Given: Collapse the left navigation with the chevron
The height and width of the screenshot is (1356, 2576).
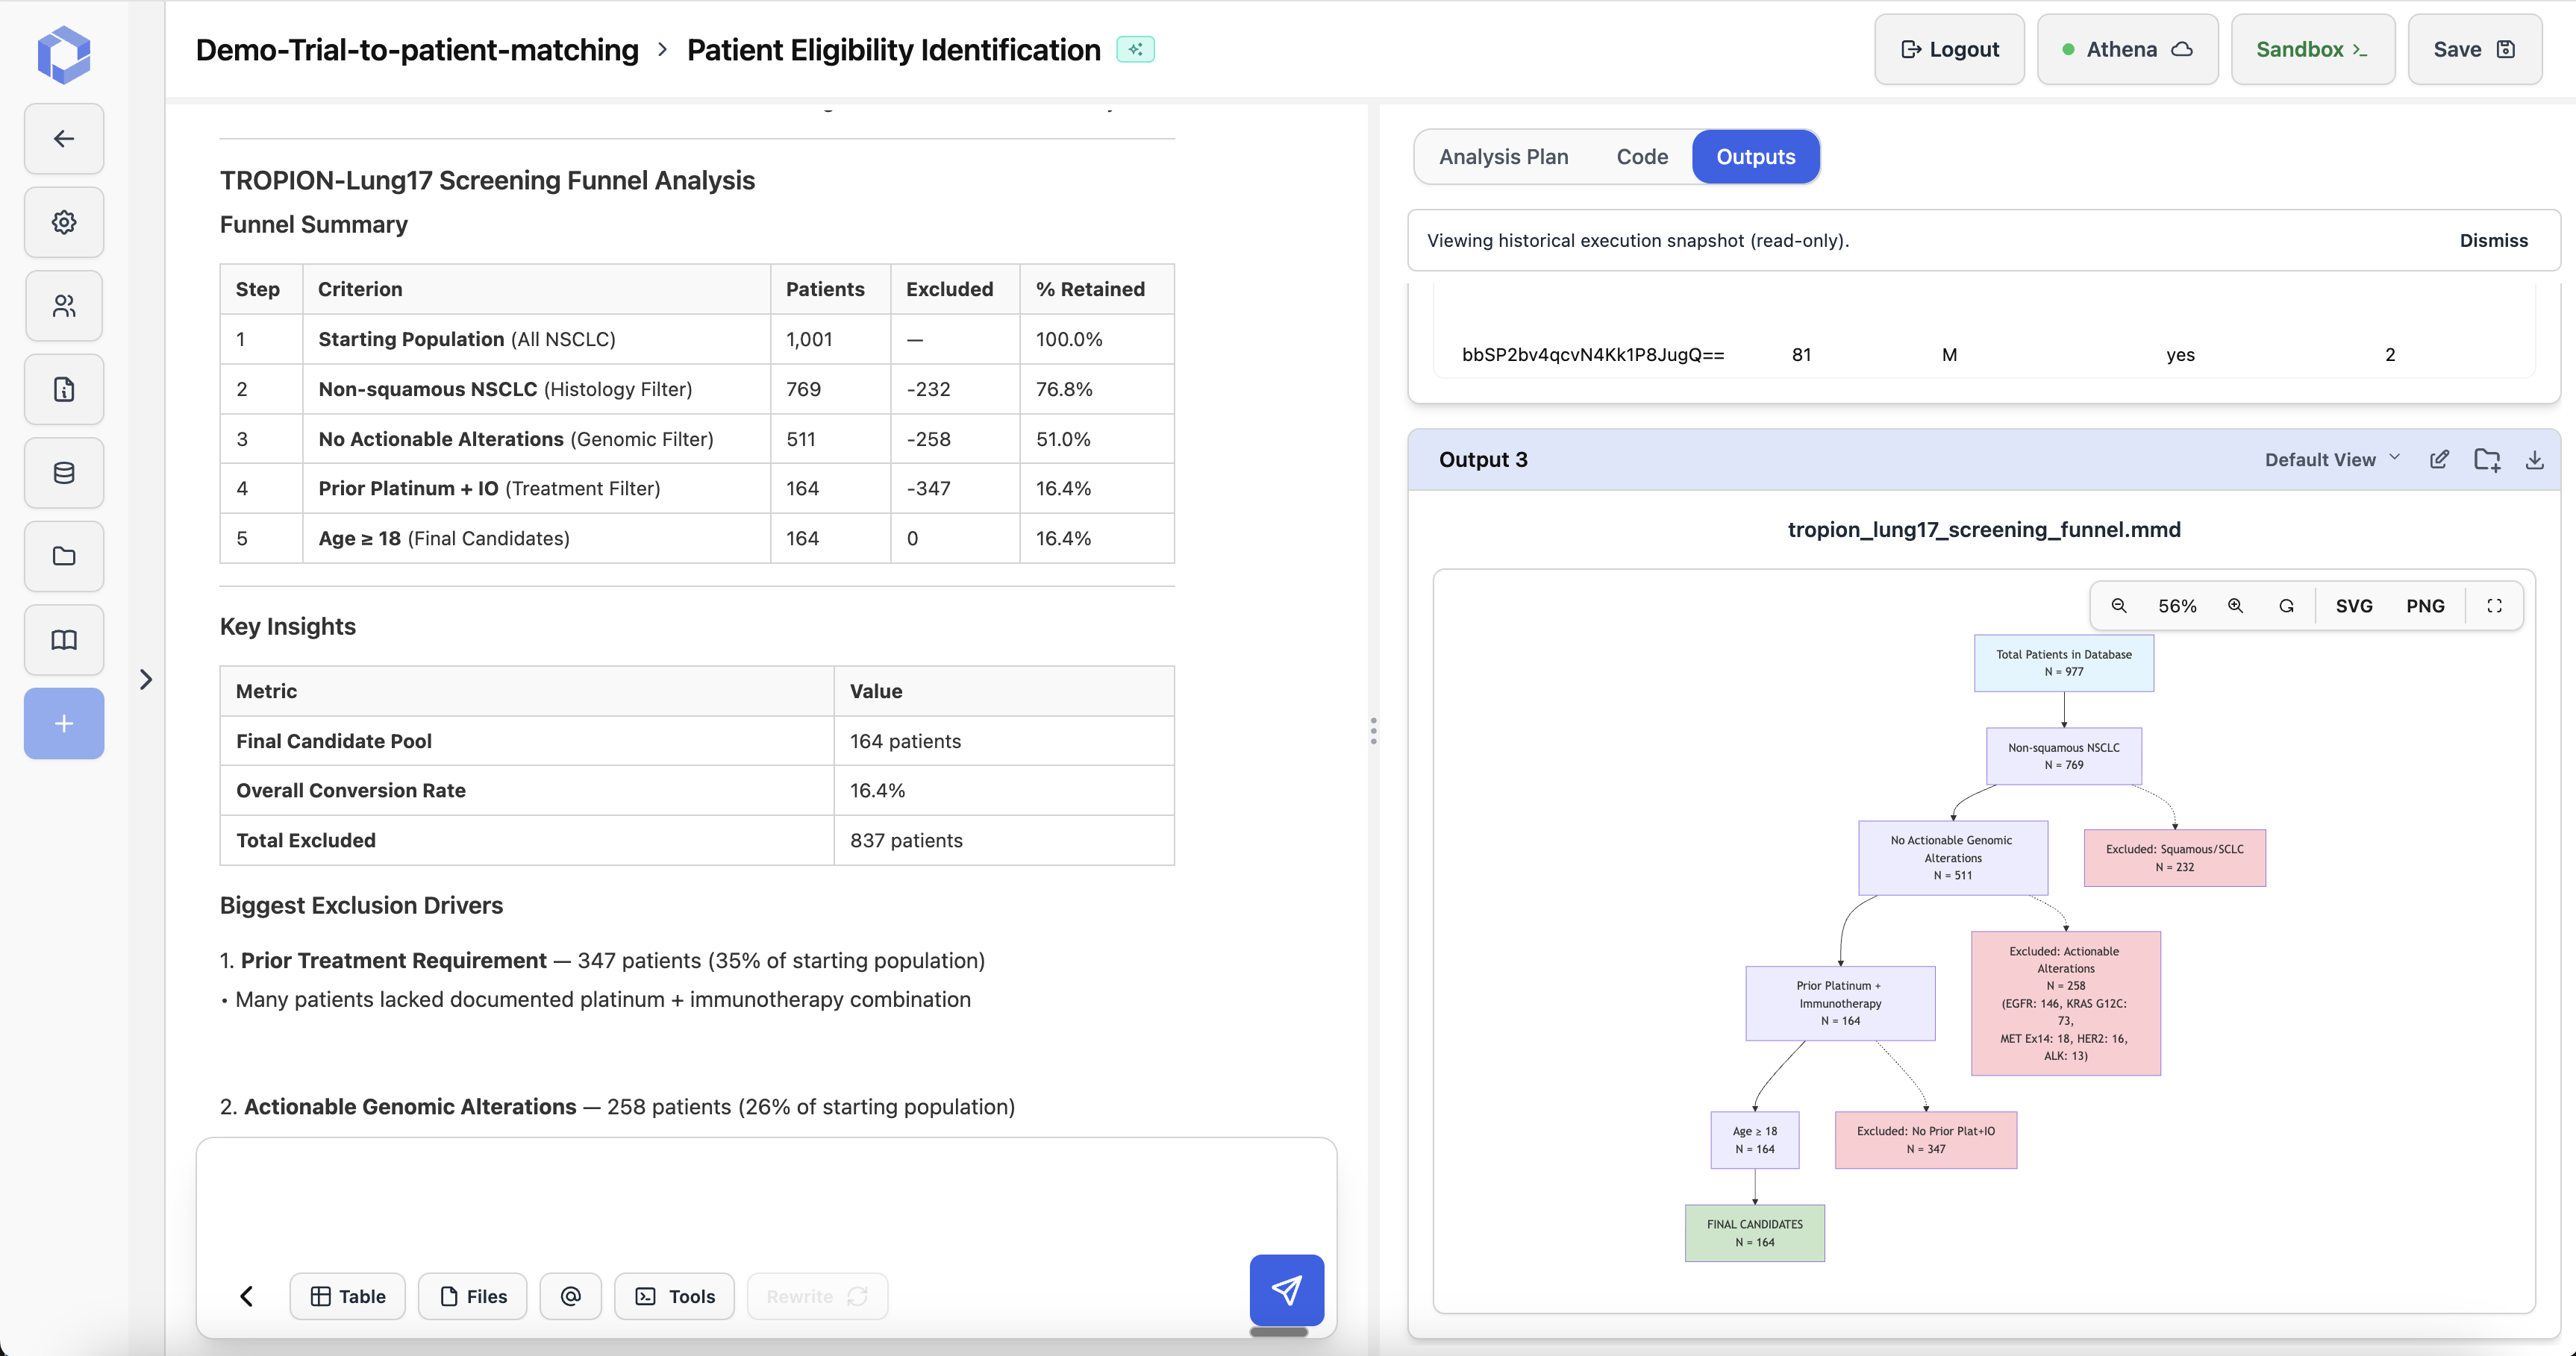Looking at the screenshot, I should pos(146,679).
